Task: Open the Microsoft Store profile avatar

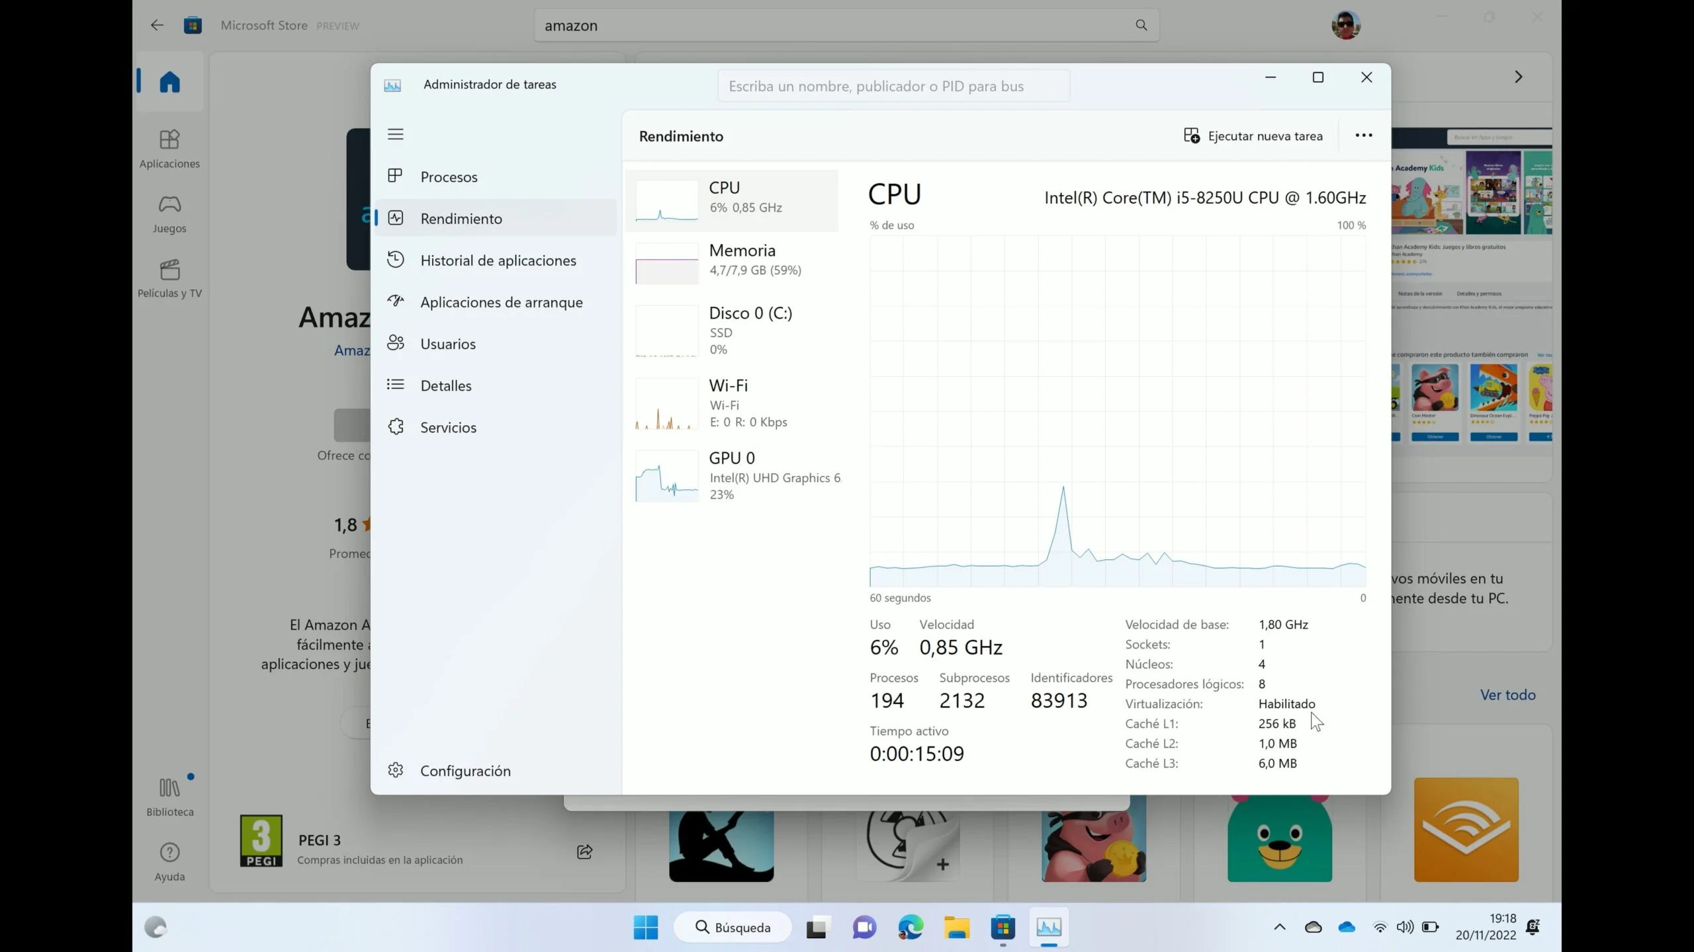Action: (1345, 25)
